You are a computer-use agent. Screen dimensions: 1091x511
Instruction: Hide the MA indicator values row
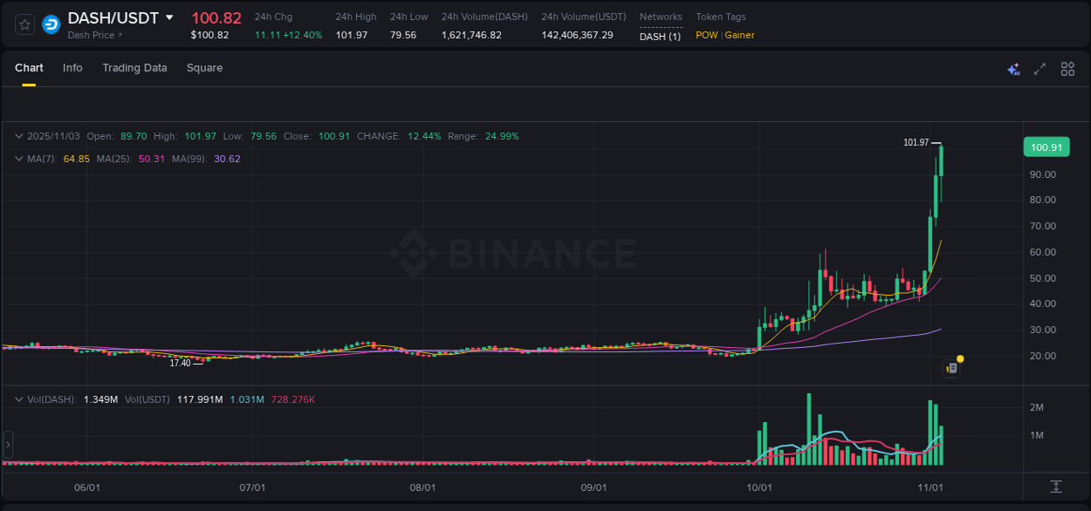click(17, 159)
